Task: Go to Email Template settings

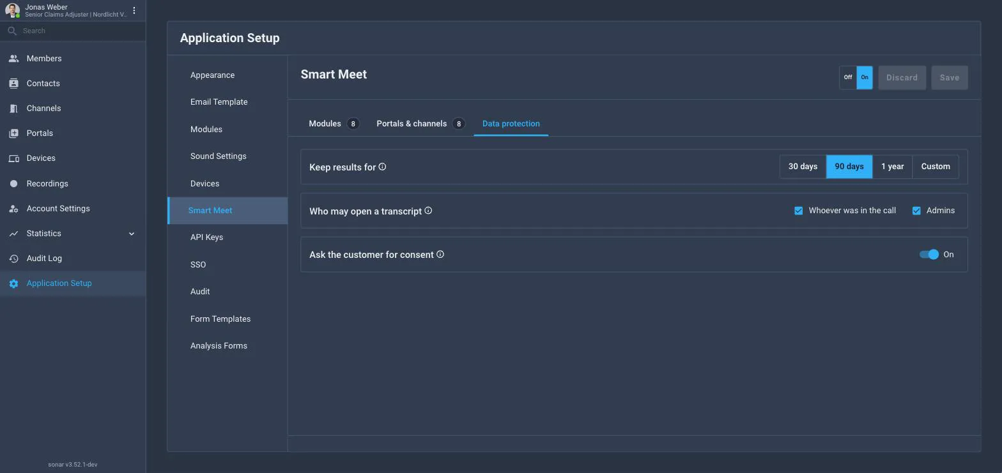Action: (x=227, y=102)
